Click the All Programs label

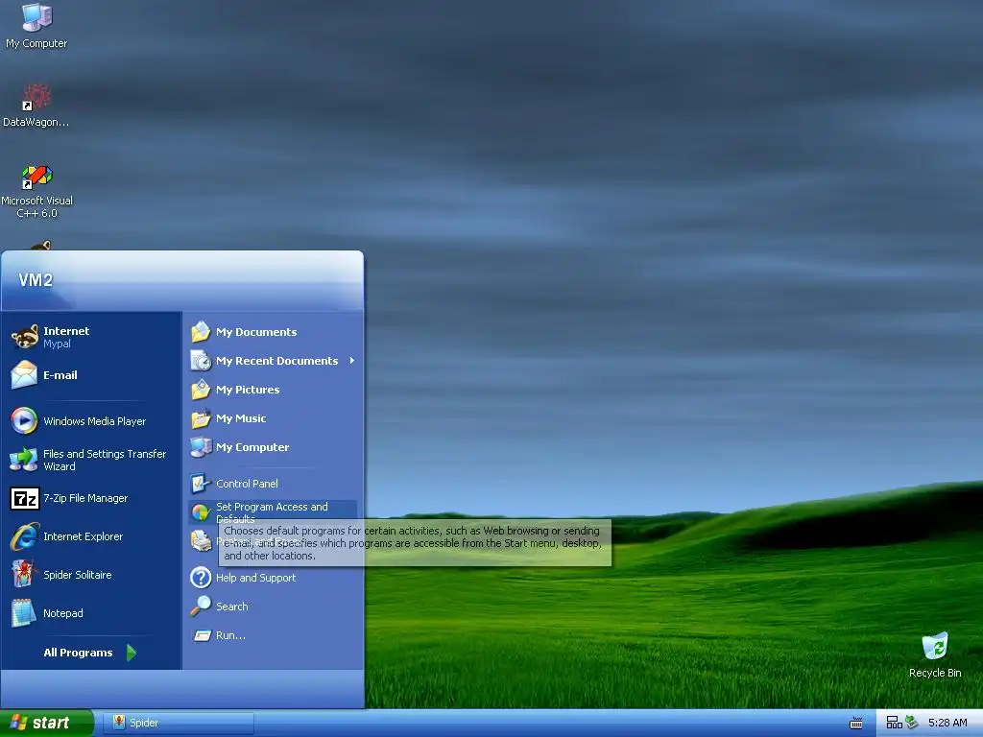click(78, 653)
